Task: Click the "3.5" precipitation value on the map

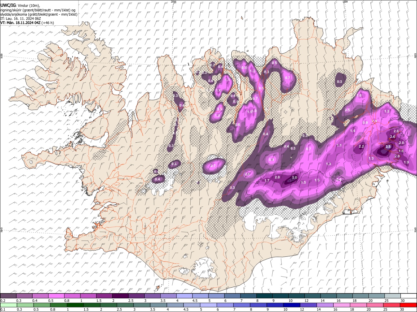Action: pyautogui.click(x=388, y=147)
